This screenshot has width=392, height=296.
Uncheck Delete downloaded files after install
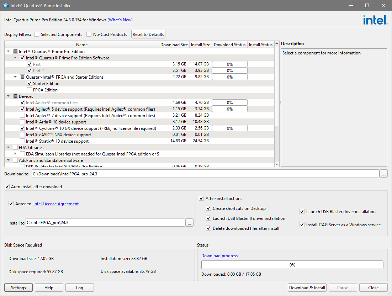(x=209, y=228)
